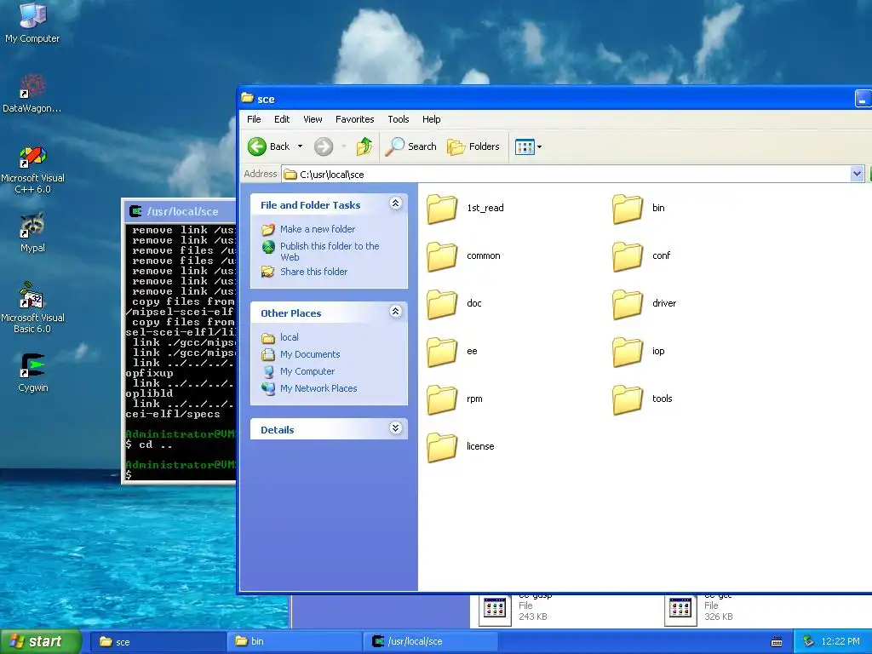Switch to /usr/local/sce taskbar button
Image resolution: width=872 pixels, height=654 pixels.
point(430,642)
